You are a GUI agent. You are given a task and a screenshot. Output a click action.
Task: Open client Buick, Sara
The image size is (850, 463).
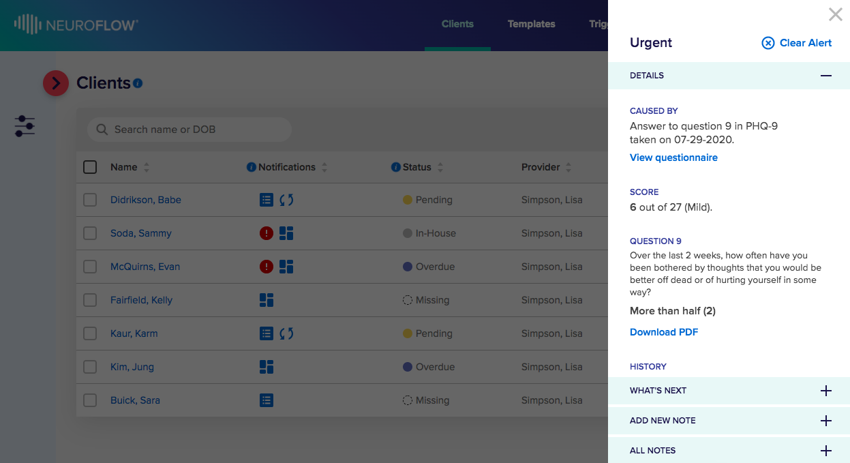click(x=135, y=400)
